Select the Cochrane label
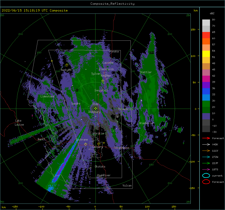This screenshot has height=210, width=225. coord(82,140)
